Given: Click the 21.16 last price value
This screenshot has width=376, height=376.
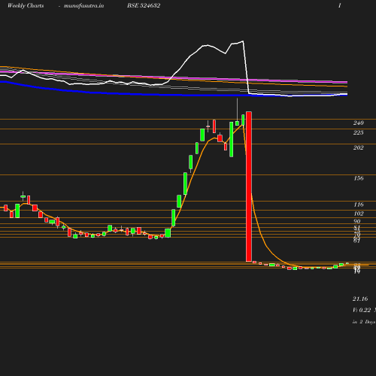Looking at the screenshot, I should coord(360,299).
